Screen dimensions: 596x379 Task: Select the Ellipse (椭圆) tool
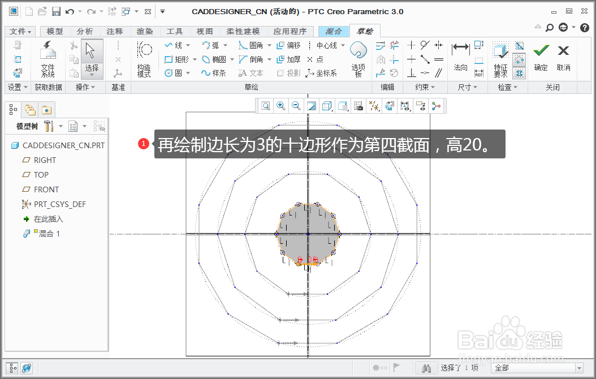pos(214,59)
